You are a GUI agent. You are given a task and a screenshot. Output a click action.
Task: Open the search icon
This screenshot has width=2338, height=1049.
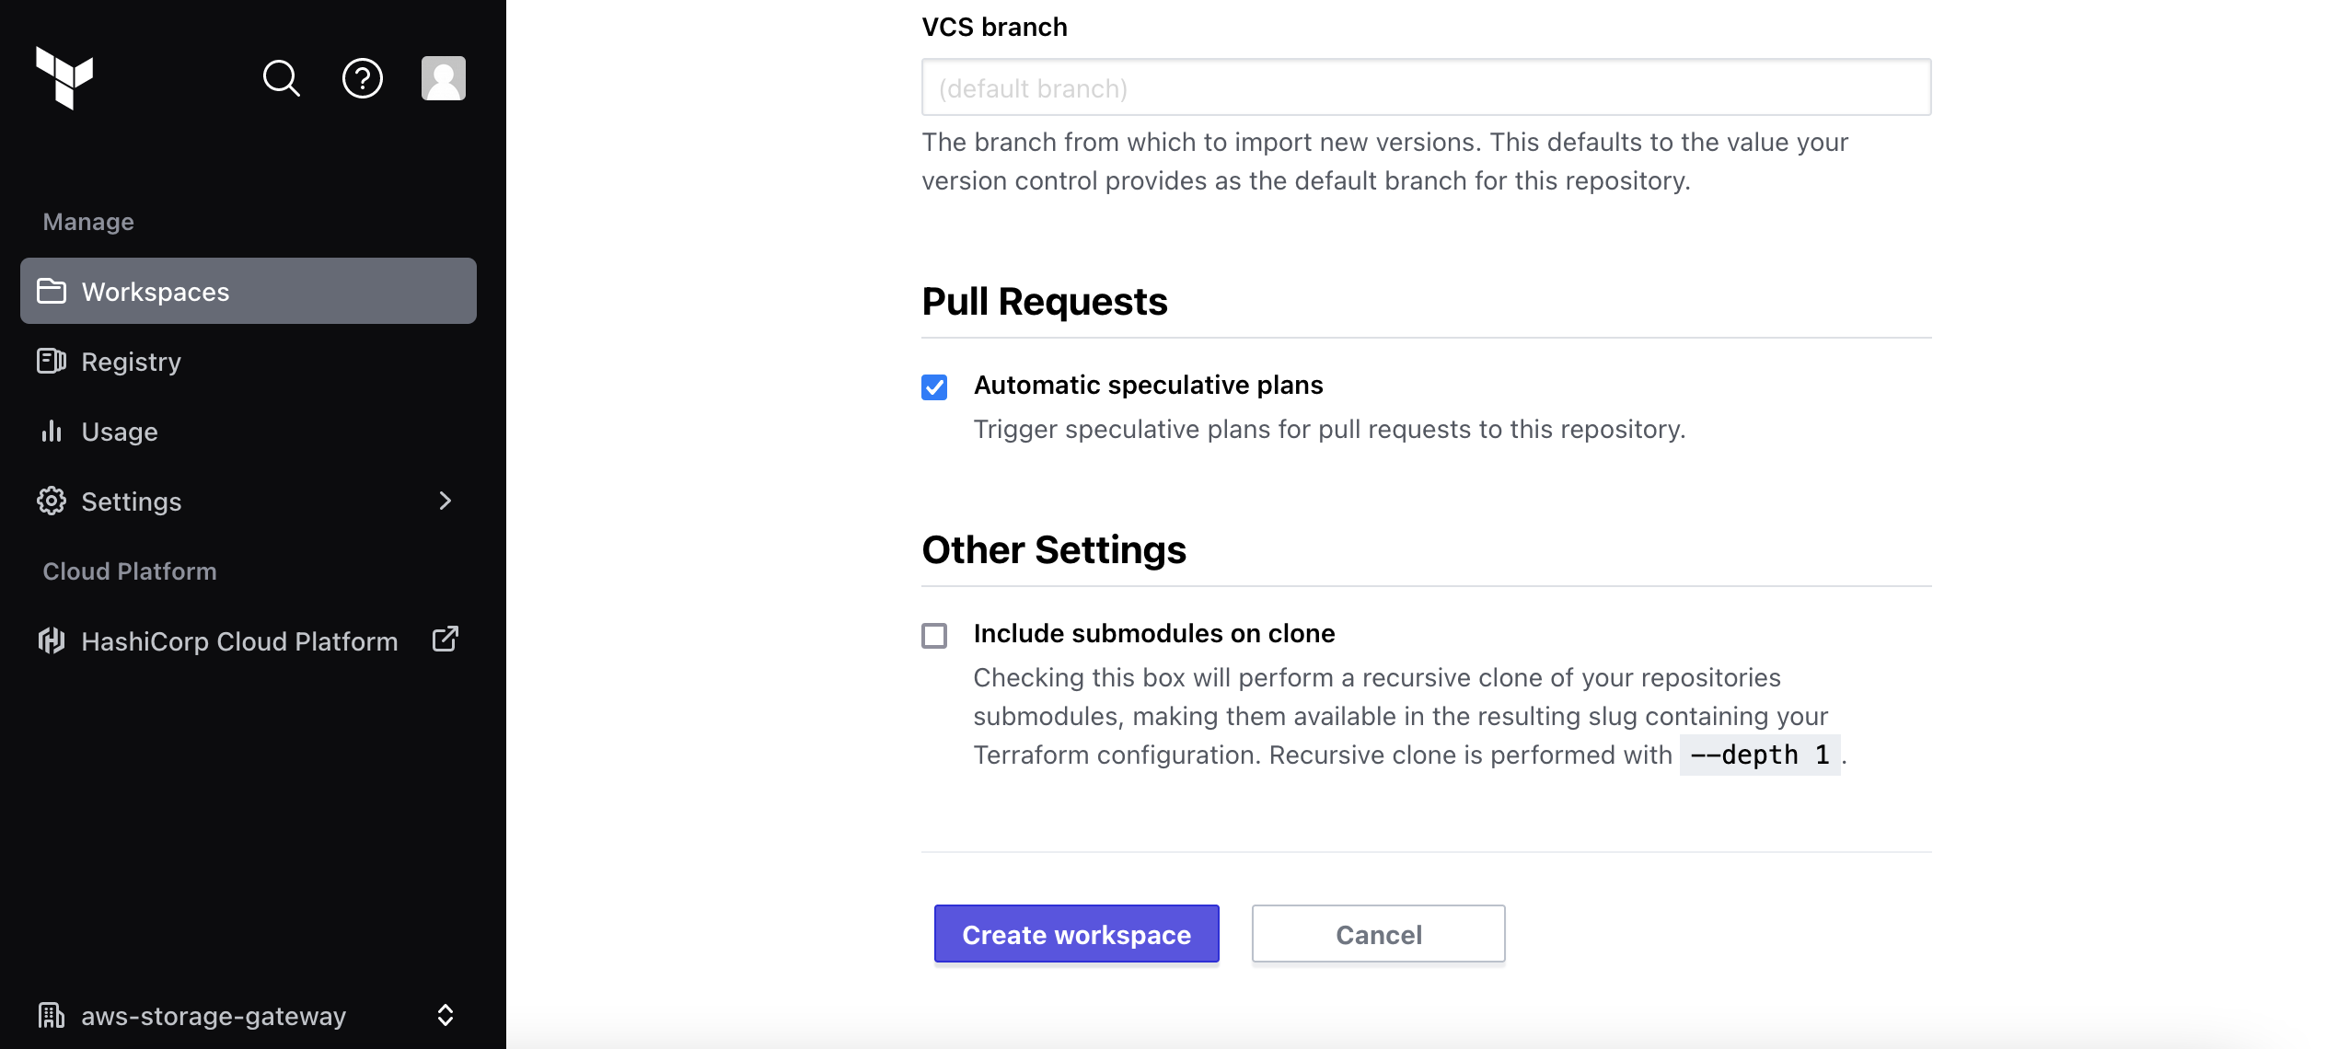[281, 78]
